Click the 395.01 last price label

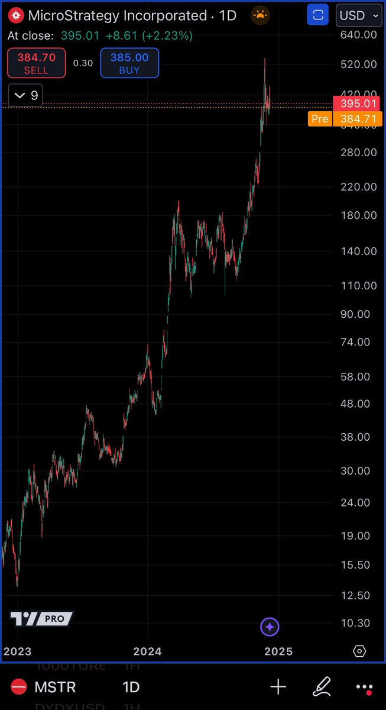[x=358, y=104]
